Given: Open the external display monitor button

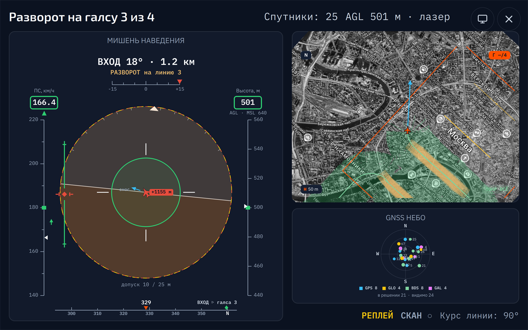Looking at the screenshot, I should click(482, 19).
